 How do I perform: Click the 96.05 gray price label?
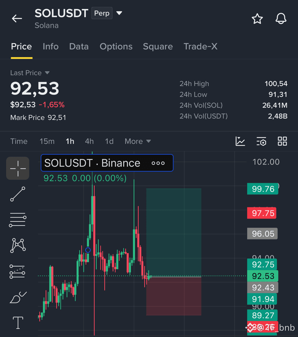pos(262,234)
